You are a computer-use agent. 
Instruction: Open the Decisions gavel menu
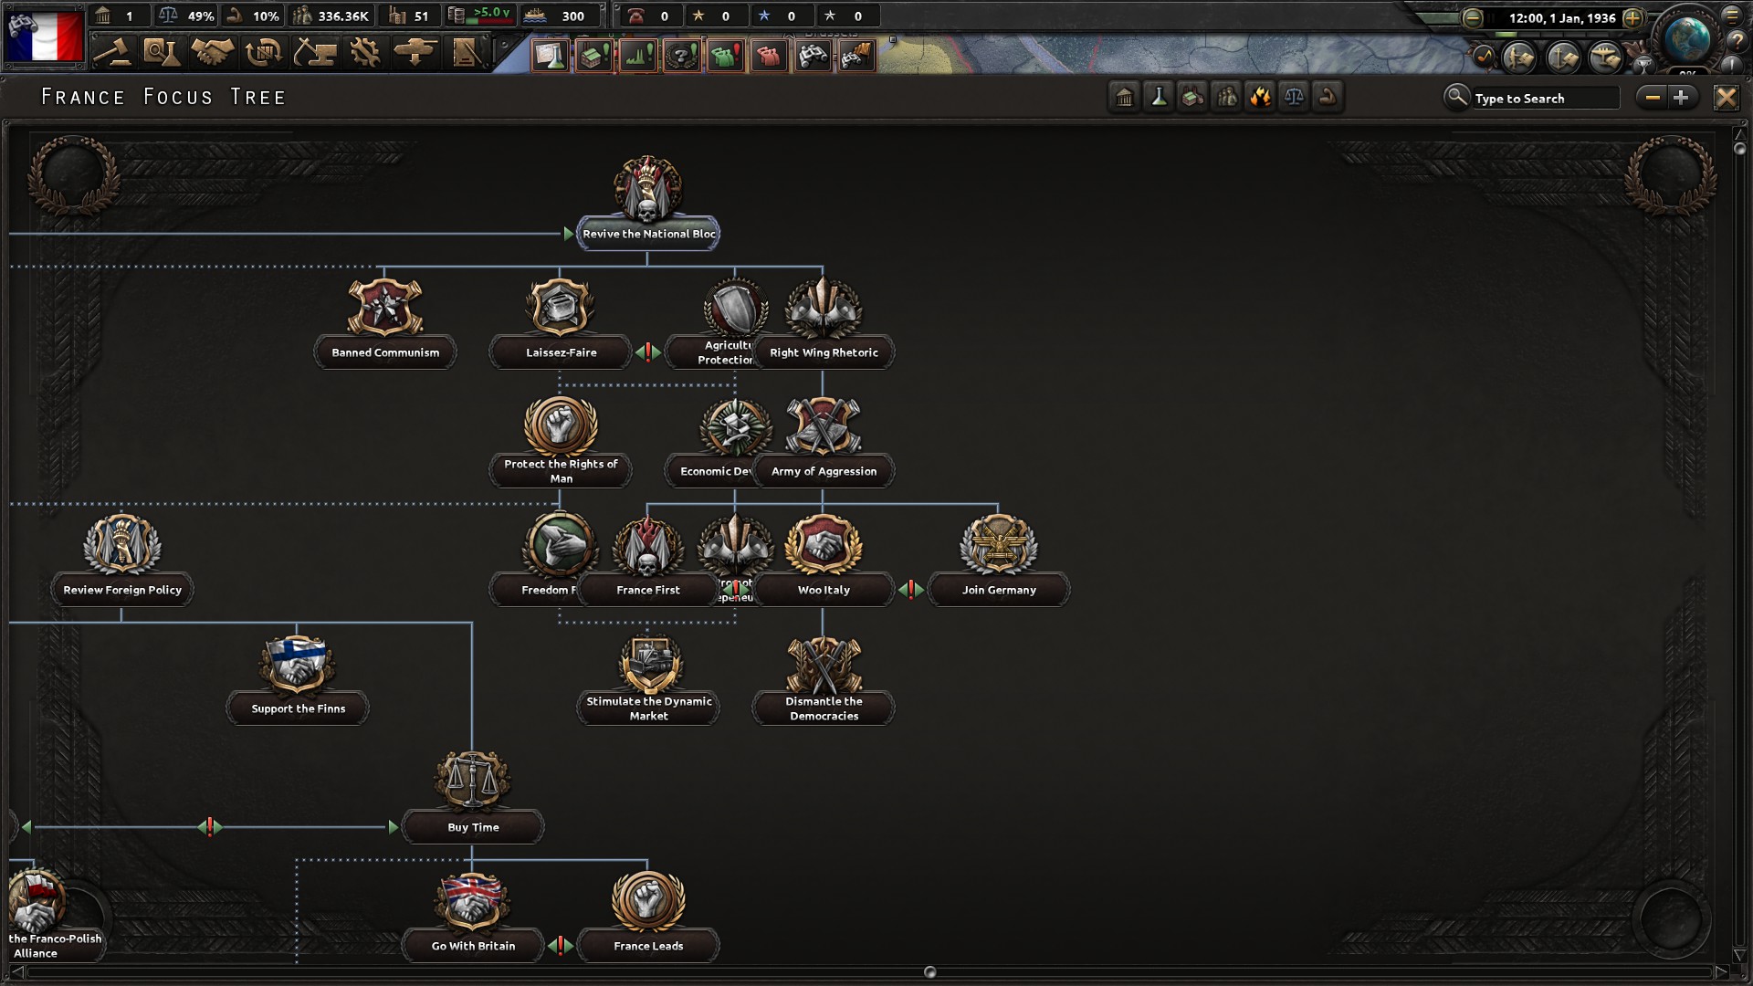point(113,53)
